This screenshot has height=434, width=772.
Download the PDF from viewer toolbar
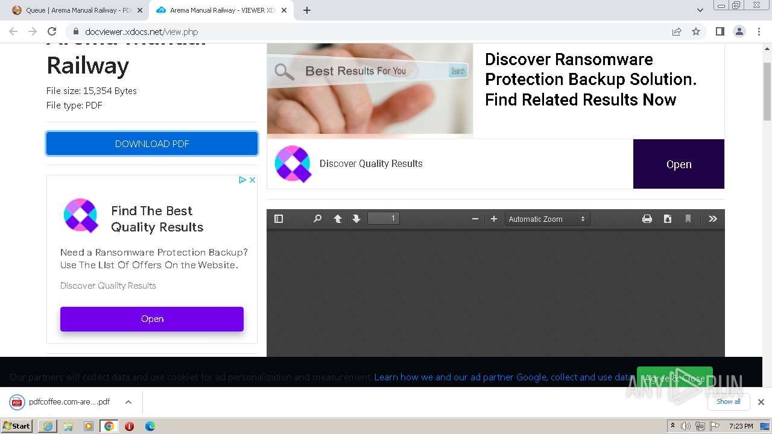668,219
